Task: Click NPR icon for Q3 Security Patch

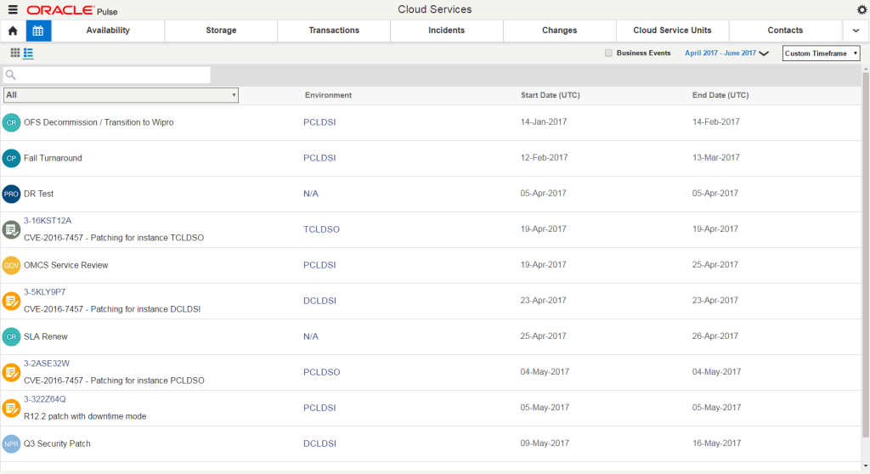Action: 11,443
